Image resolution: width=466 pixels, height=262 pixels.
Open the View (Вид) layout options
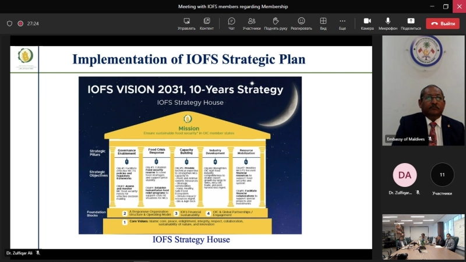(x=323, y=23)
